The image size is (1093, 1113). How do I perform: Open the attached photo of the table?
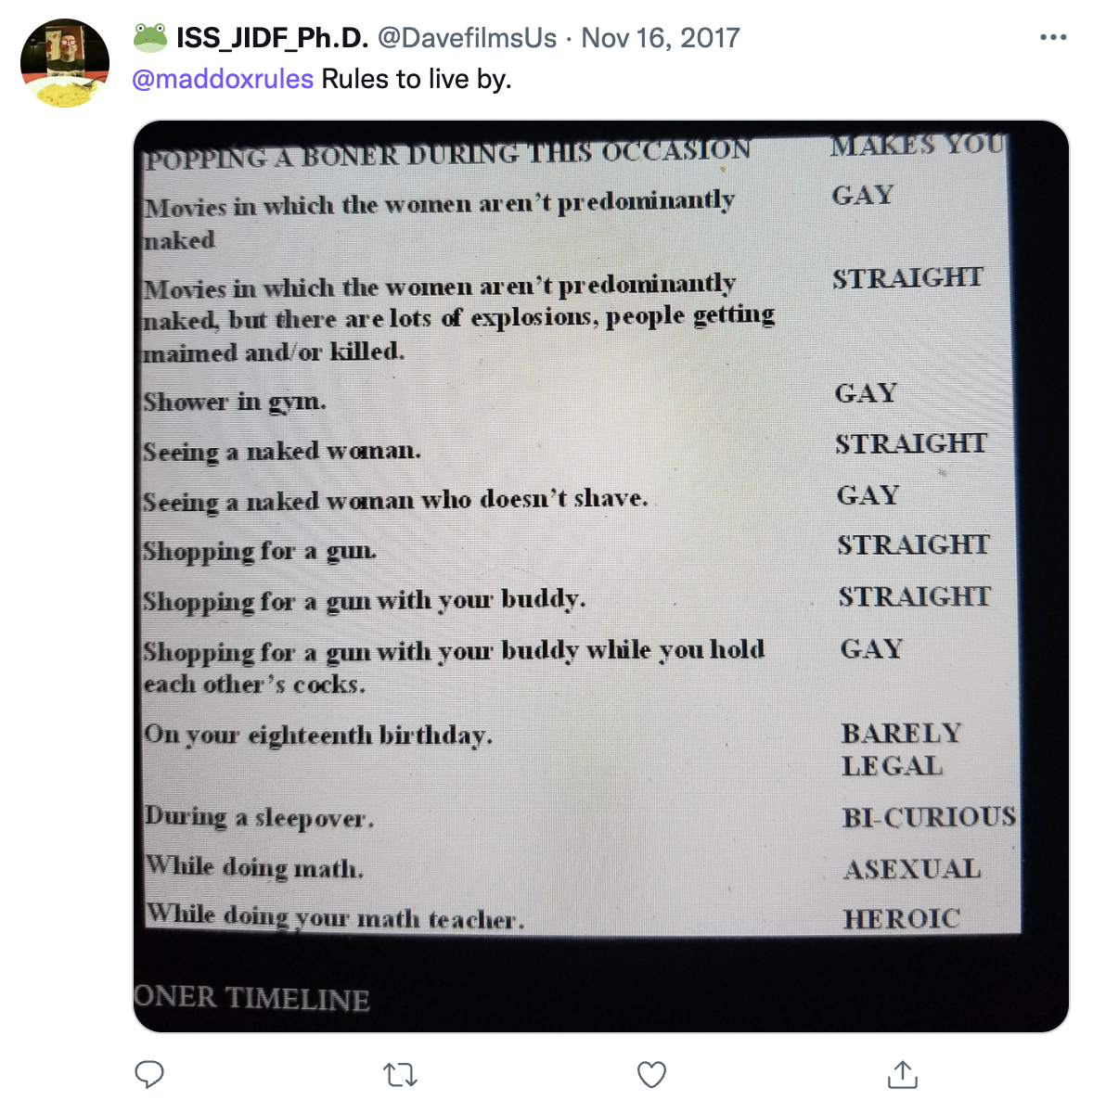click(601, 576)
